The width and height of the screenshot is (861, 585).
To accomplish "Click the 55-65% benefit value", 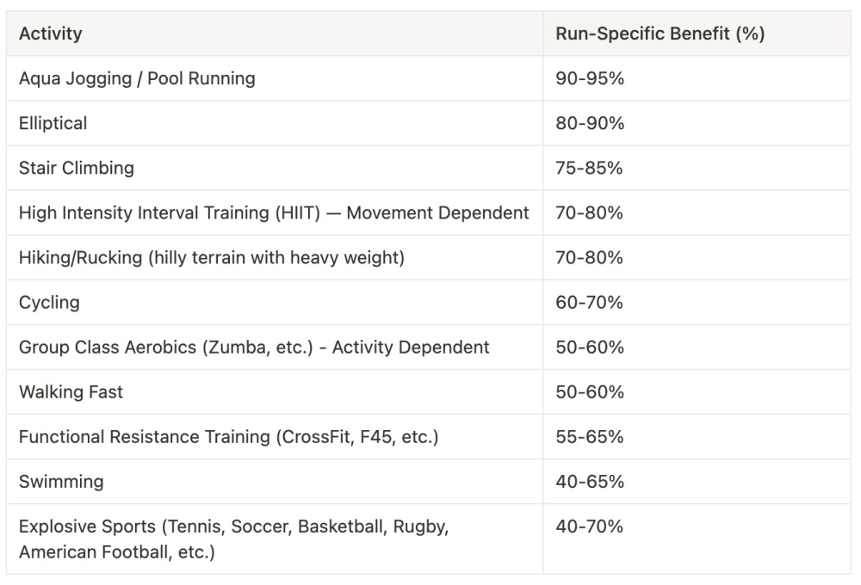I will pyautogui.click(x=590, y=437).
